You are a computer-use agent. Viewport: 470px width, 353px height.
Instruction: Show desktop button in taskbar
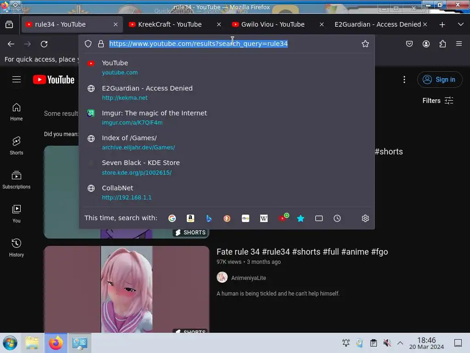pyautogui.click(x=458, y=343)
